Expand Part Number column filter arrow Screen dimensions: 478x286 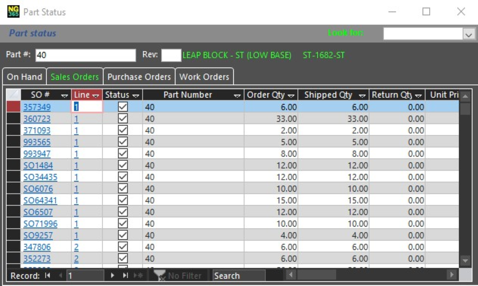pyautogui.click(x=237, y=95)
